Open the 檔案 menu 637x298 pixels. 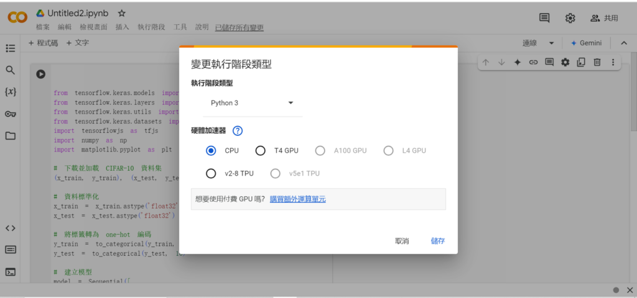tap(43, 27)
